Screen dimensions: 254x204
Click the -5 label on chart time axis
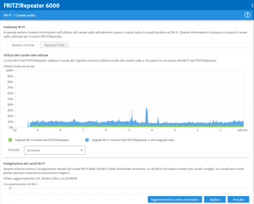(x=129, y=130)
